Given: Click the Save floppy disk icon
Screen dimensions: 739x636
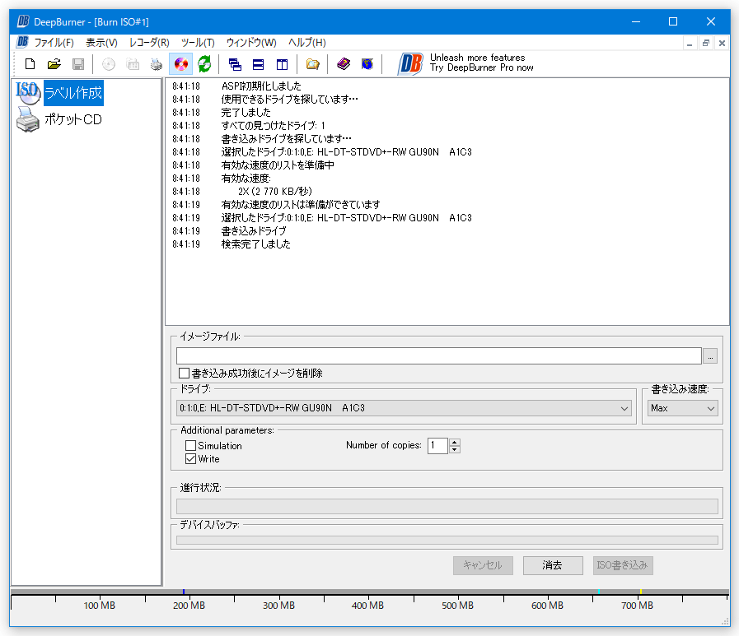Looking at the screenshot, I should click(78, 64).
